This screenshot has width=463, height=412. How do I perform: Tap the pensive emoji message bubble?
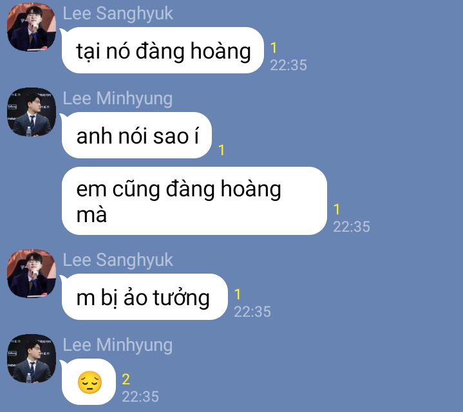point(89,382)
